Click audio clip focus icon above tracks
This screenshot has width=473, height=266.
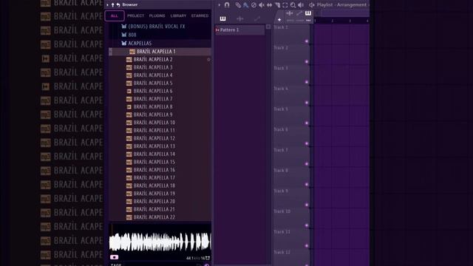(290, 13)
